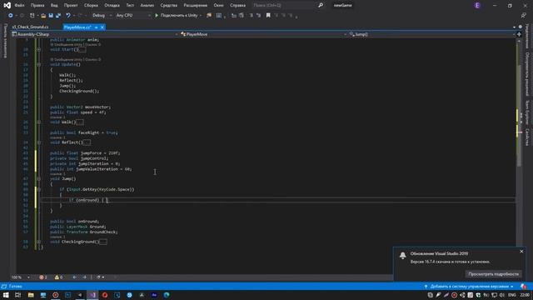Collapse the void Update() method

pos(39,64)
